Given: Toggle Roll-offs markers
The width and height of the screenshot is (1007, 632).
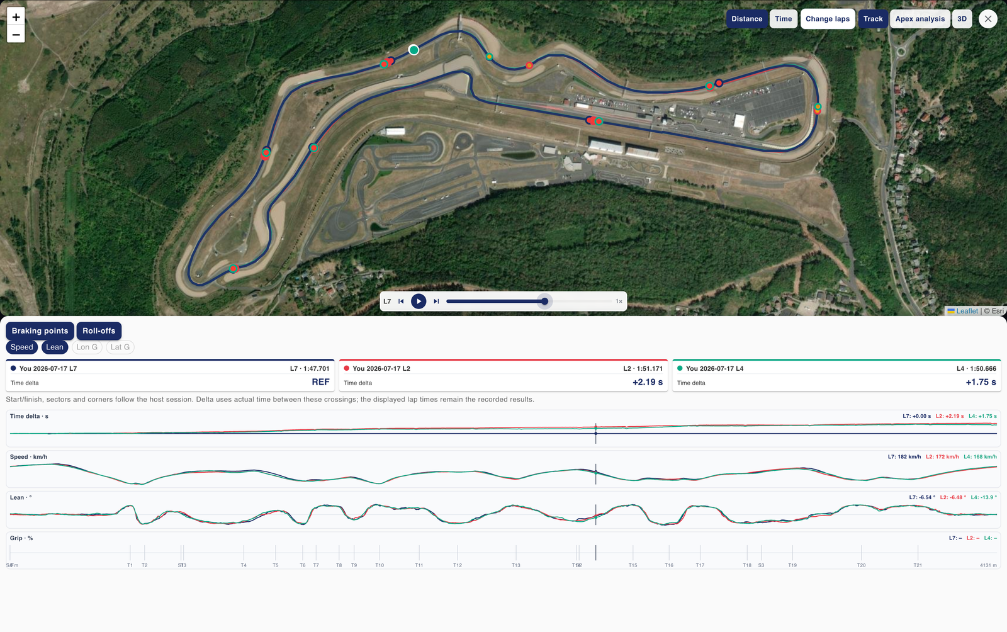Looking at the screenshot, I should tap(99, 331).
